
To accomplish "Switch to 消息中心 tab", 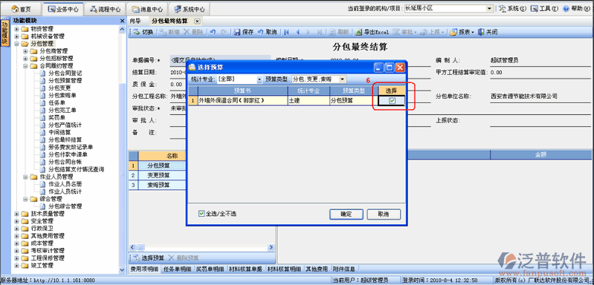I will 147,9.
